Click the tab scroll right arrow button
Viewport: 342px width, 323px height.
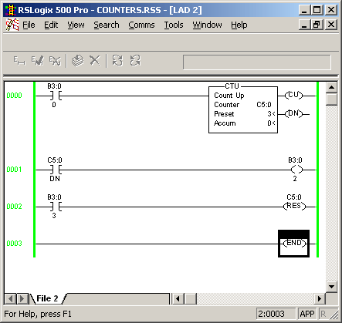[x=22, y=298]
